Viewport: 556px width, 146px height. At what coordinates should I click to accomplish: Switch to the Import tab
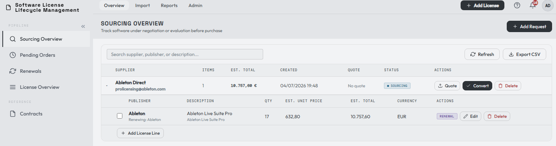142,5
